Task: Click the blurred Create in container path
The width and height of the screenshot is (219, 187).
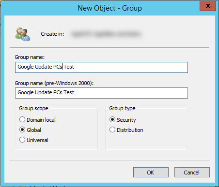Action: coord(106,34)
